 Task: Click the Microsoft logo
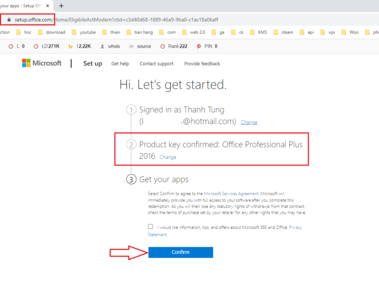click(42, 63)
